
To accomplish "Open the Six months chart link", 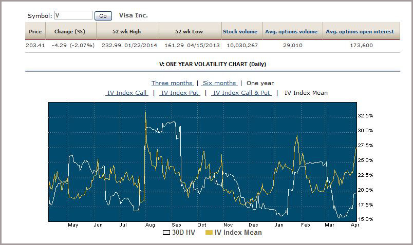I will pyautogui.click(x=219, y=83).
